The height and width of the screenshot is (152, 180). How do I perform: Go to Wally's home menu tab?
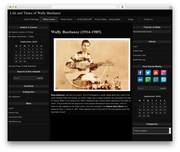point(49,19)
